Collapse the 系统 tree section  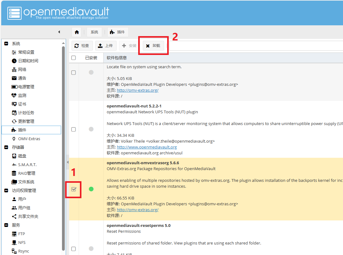click(x=6, y=44)
